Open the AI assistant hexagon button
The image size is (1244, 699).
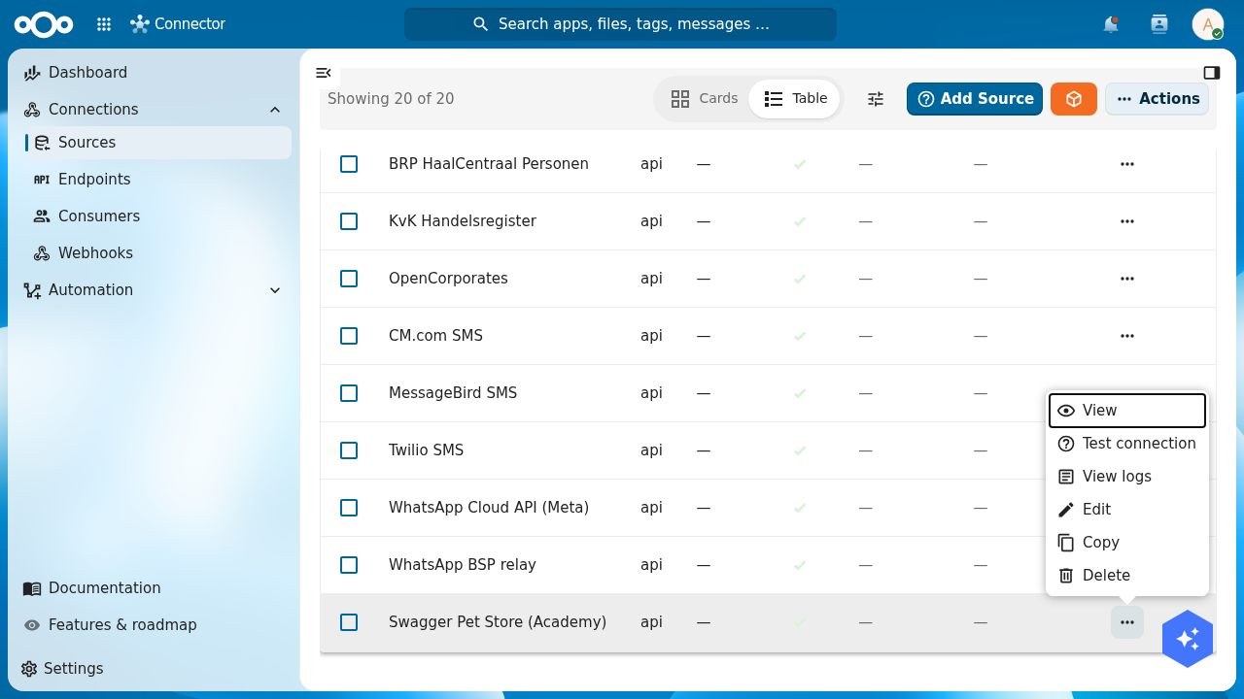(x=1188, y=639)
